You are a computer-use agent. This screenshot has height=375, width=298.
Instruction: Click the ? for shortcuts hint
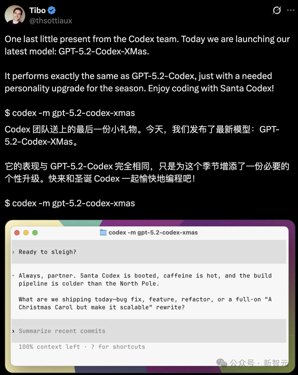click(118, 347)
